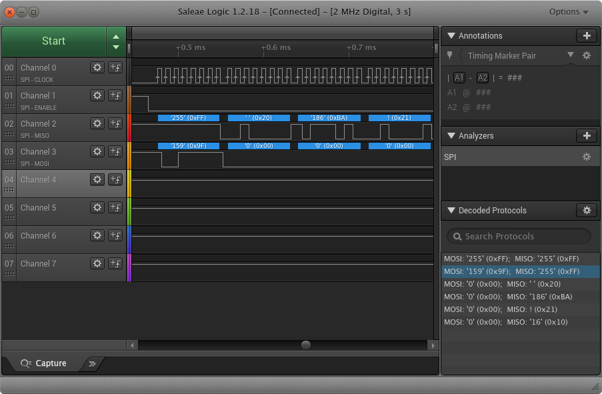Screen dimensions: 602x394
Task: Click Channel 2 red color strip
Action: point(129,127)
